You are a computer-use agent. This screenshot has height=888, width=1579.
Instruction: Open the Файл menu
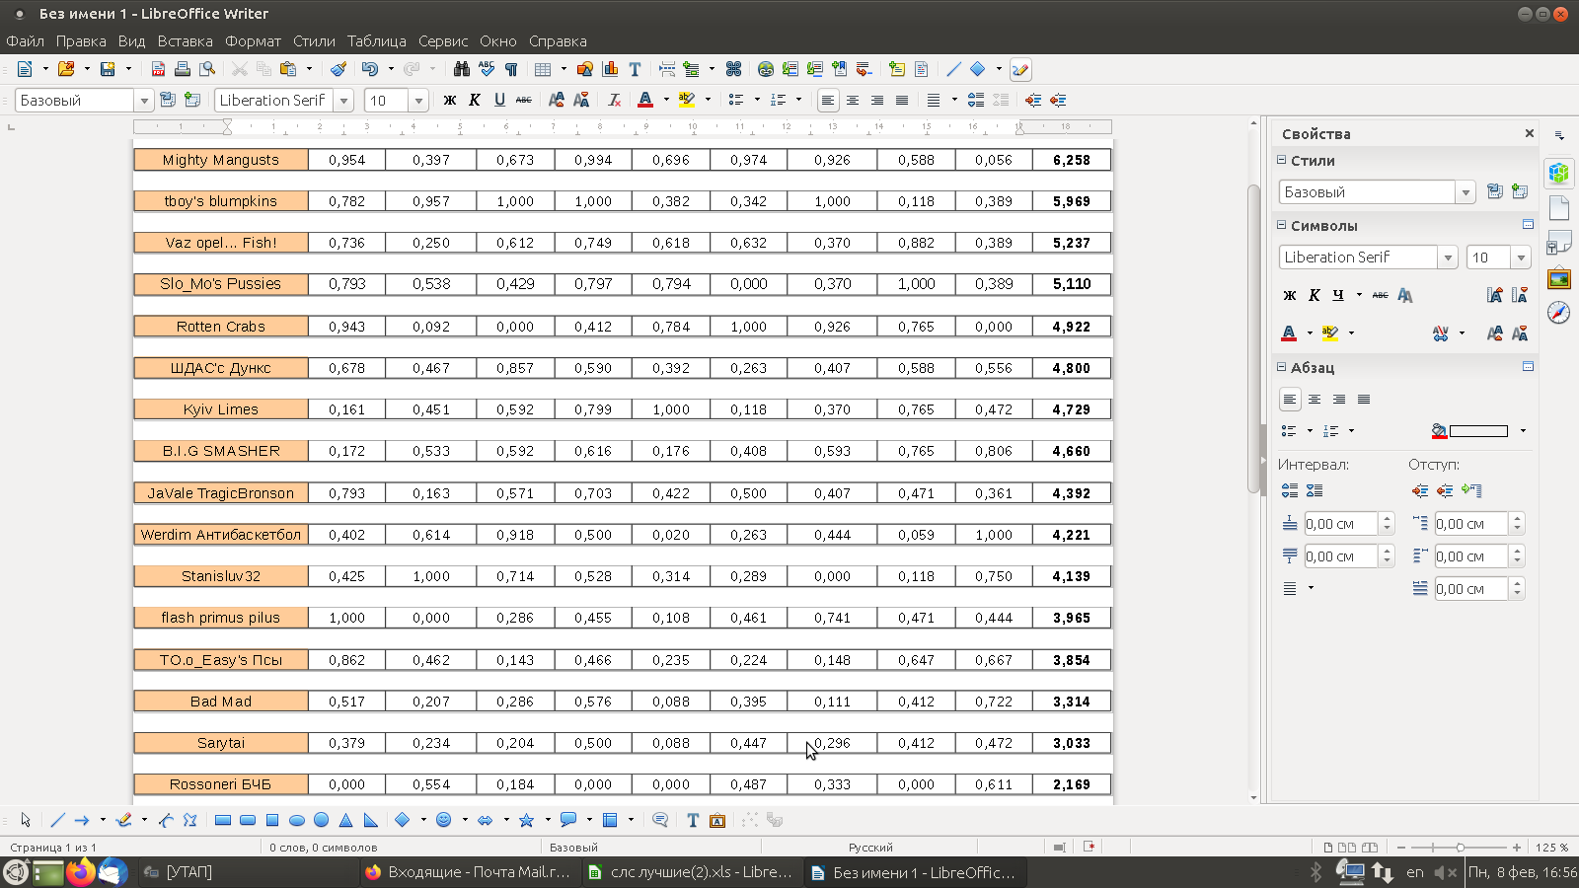click(x=25, y=41)
